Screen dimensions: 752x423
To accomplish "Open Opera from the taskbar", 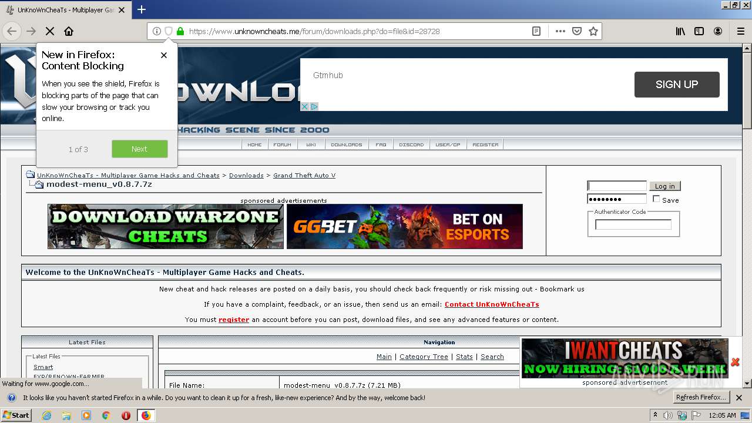I will tap(126, 415).
